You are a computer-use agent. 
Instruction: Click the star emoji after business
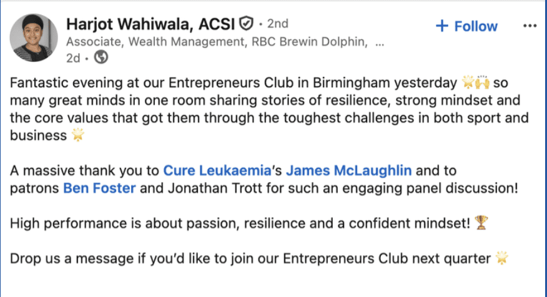click(x=79, y=136)
